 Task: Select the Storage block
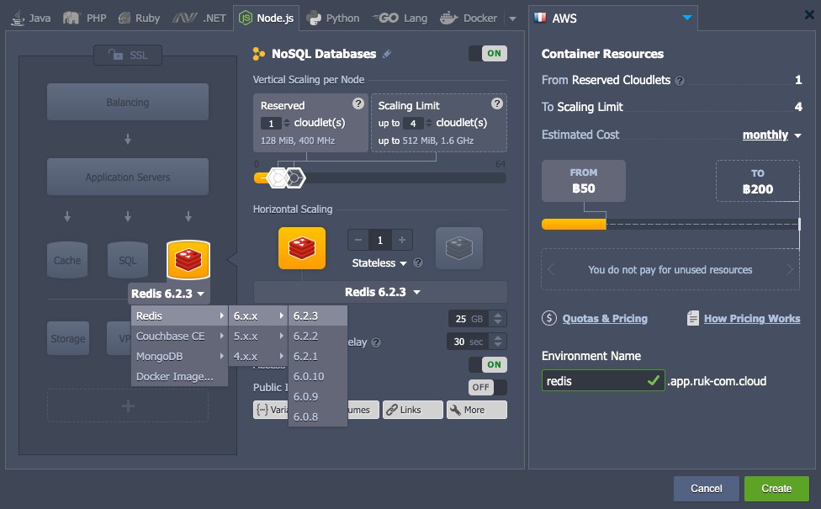click(x=68, y=338)
